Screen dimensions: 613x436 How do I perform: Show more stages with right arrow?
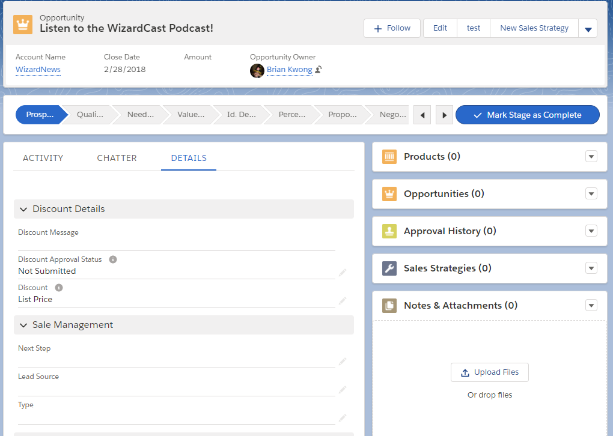click(x=444, y=115)
